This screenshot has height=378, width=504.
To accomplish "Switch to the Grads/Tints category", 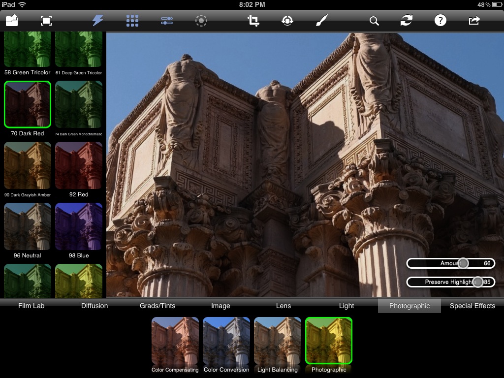I will point(157,306).
